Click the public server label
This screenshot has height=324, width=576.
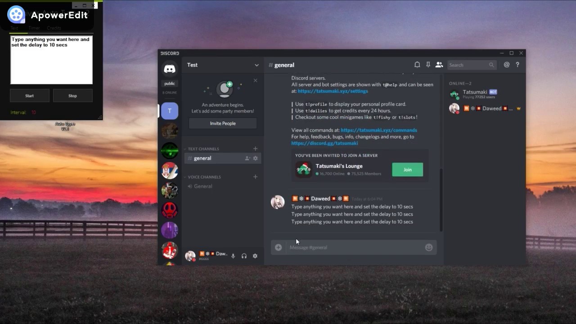[x=170, y=84]
